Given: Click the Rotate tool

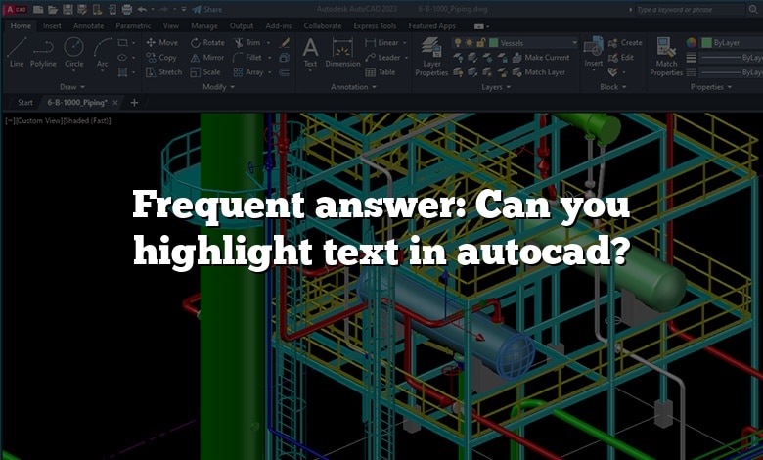Looking at the screenshot, I should pyautogui.click(x=207, y=43).
